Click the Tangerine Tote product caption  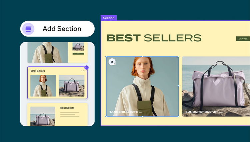(x=124, y=112)
